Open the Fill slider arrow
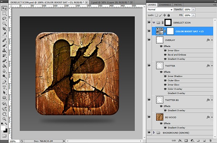Screen dimensions: 217x143 coord(193,15)
